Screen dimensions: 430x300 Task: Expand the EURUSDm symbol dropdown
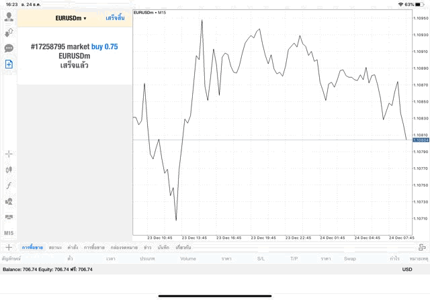pos(71,18)
